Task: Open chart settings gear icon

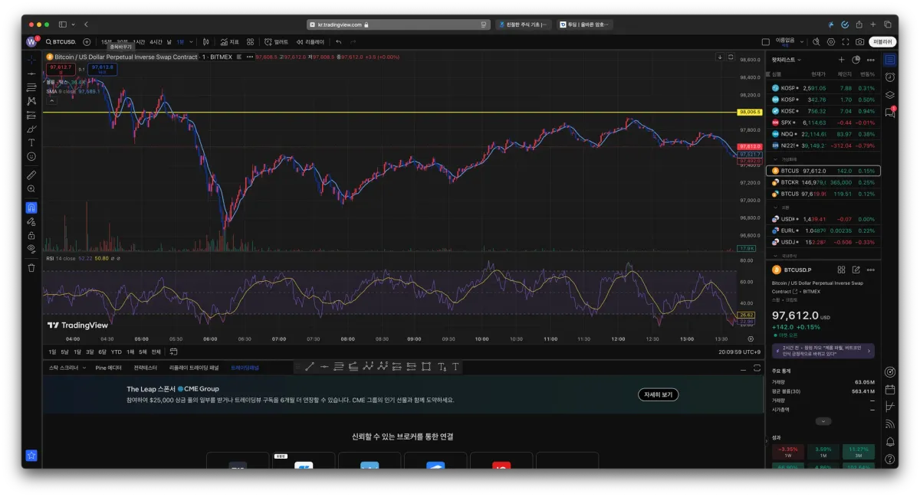Action: click(831, 42)
